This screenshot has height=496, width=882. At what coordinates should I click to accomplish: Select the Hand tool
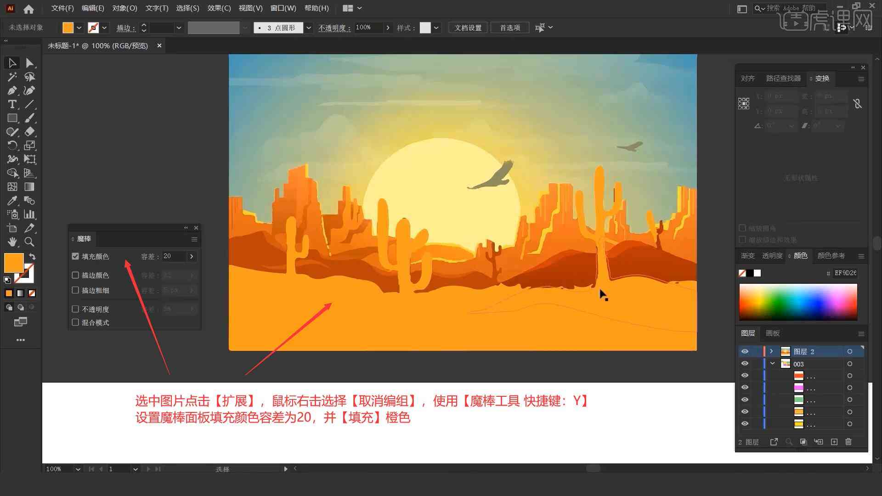(11, 242)
